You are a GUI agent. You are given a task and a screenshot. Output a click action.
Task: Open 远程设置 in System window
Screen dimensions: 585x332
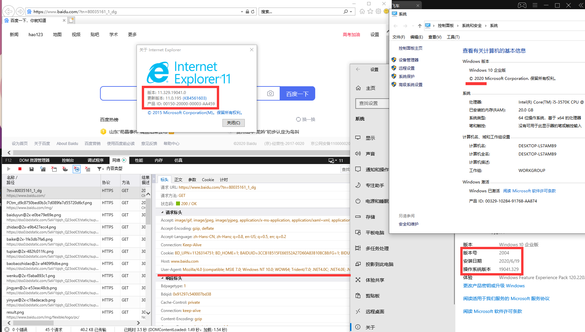tap(406, 68)
